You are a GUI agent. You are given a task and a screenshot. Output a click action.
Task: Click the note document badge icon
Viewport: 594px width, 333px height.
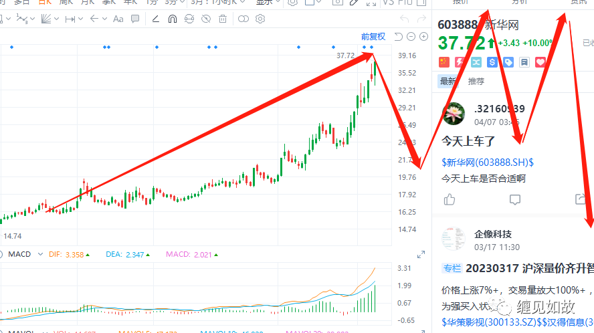pyautogui.click(x=524, y=62)
